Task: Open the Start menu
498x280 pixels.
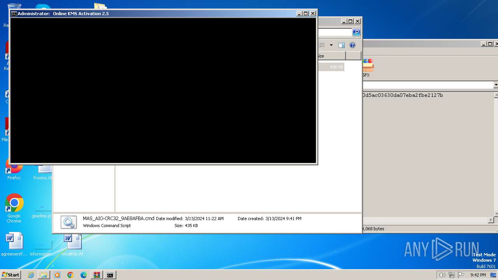Action: pyautogui.click(x=11, y=275)
